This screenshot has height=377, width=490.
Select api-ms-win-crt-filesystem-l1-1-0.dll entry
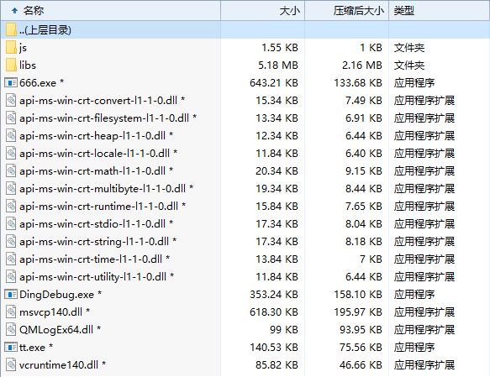[104, 118]
